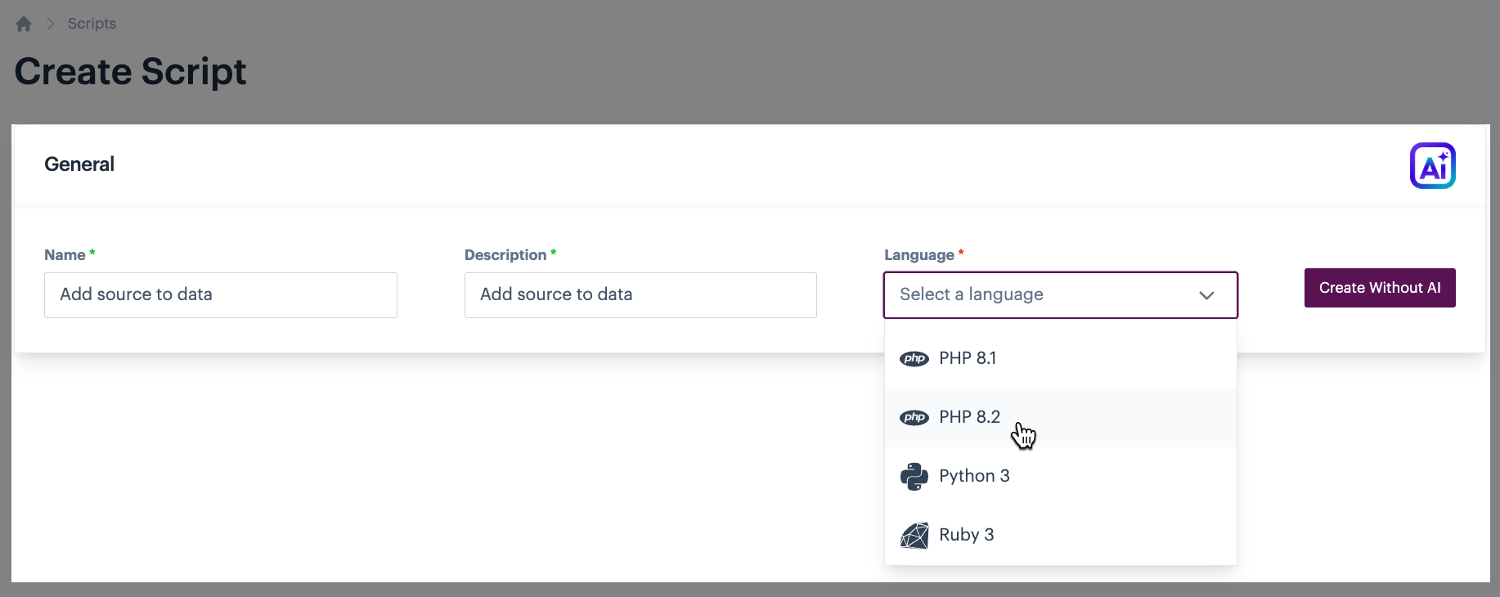
Task: Focus the Name input field
Action: [220, 295]
